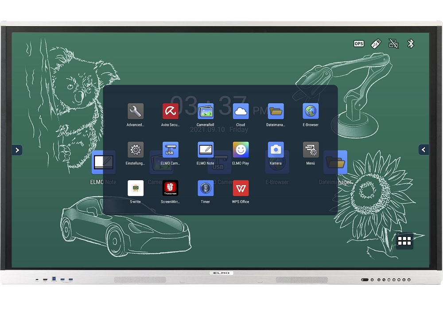Open Einstellungen gear icon
Viewport: 443px width, 310px height.
coord(135,150)
